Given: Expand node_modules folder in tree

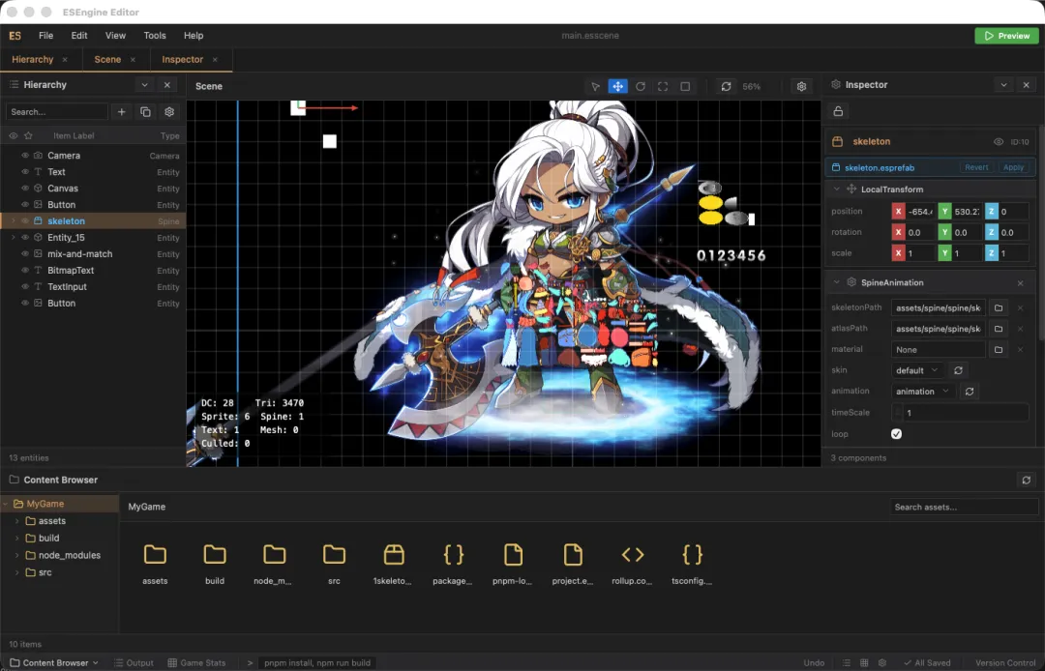Looking at the screenshot, I should coord(16,555).
